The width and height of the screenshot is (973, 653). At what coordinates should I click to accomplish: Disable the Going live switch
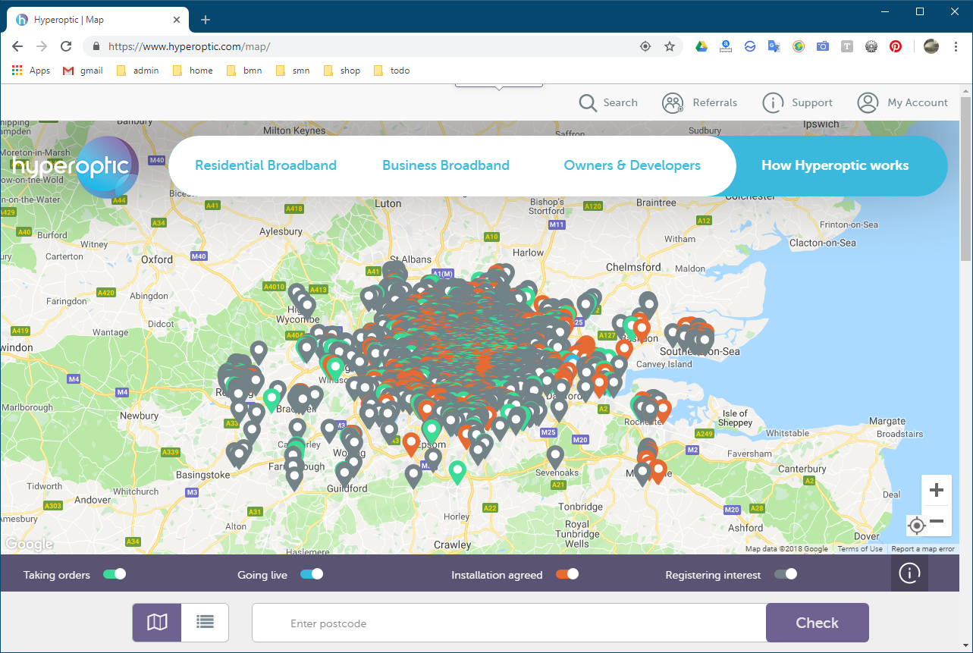[x=312, y=574]
